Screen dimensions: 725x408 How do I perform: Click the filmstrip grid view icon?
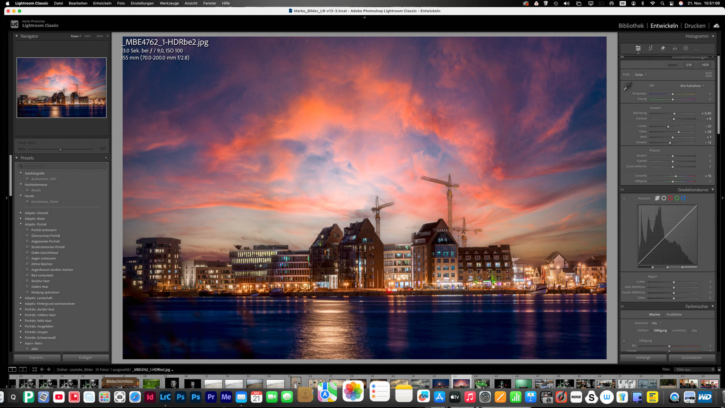35,369
